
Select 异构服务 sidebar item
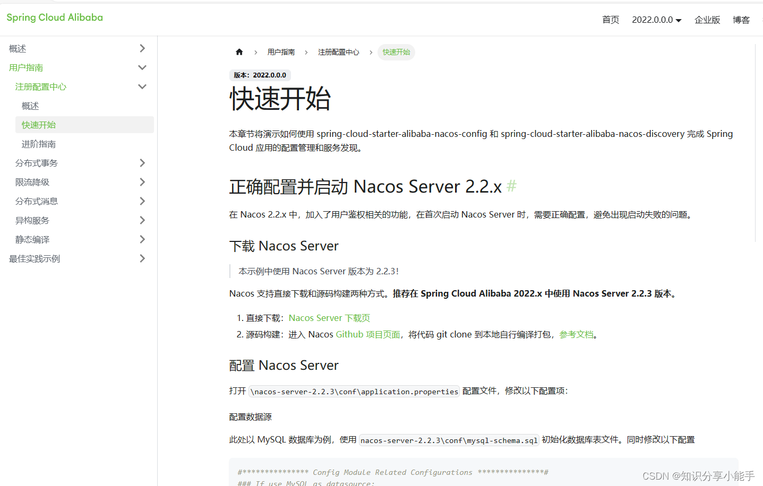tap(32, 221)
